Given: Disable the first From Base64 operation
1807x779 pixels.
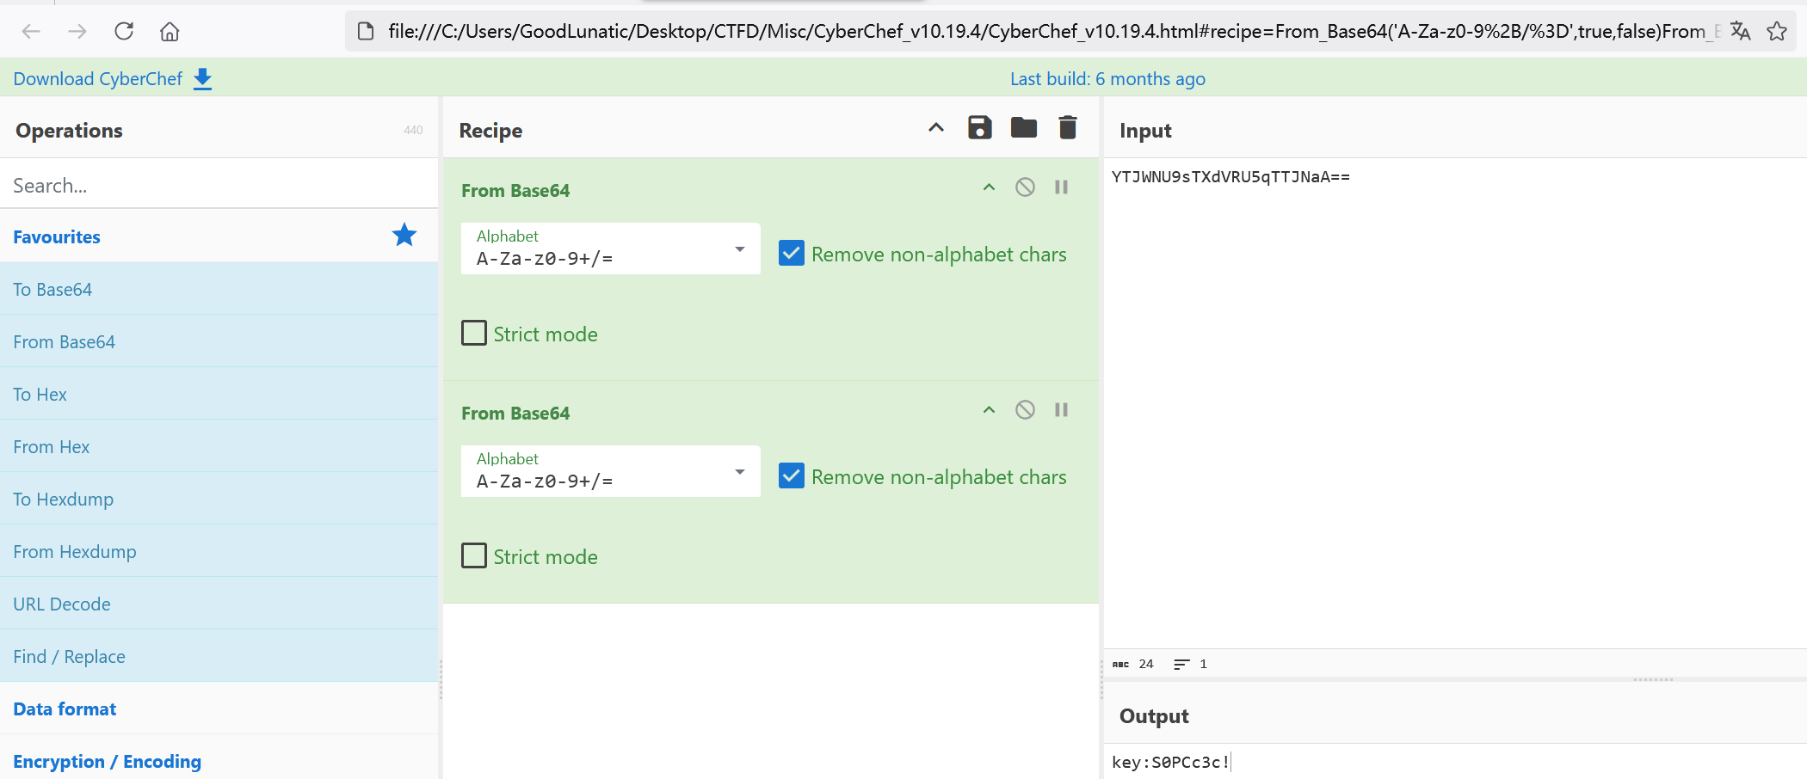Looking at the screenshot, I should 1025,187.
